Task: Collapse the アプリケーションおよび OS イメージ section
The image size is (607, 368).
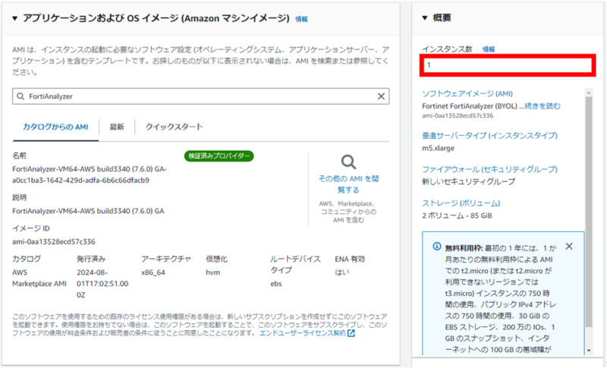Action: coord(14,18)
